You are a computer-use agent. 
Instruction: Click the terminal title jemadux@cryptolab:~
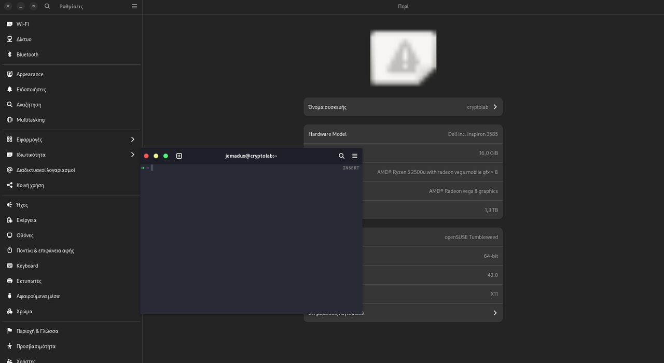point(251,156)
